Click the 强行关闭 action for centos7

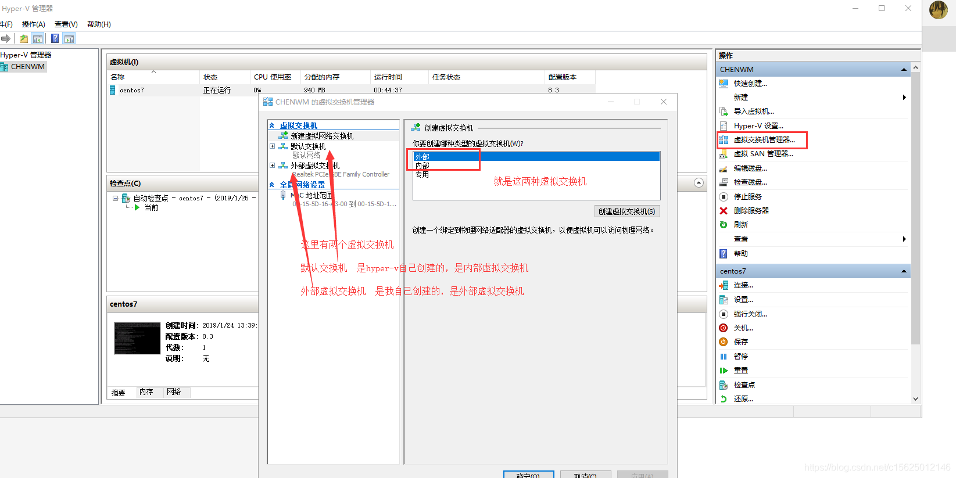pos(750,314)
